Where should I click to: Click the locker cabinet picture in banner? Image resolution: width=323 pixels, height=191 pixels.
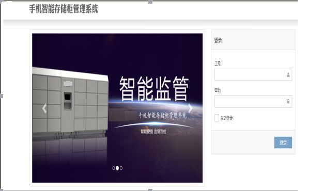[x=70, y=102]
